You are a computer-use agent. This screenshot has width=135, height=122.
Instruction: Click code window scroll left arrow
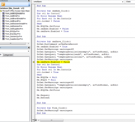38,120
